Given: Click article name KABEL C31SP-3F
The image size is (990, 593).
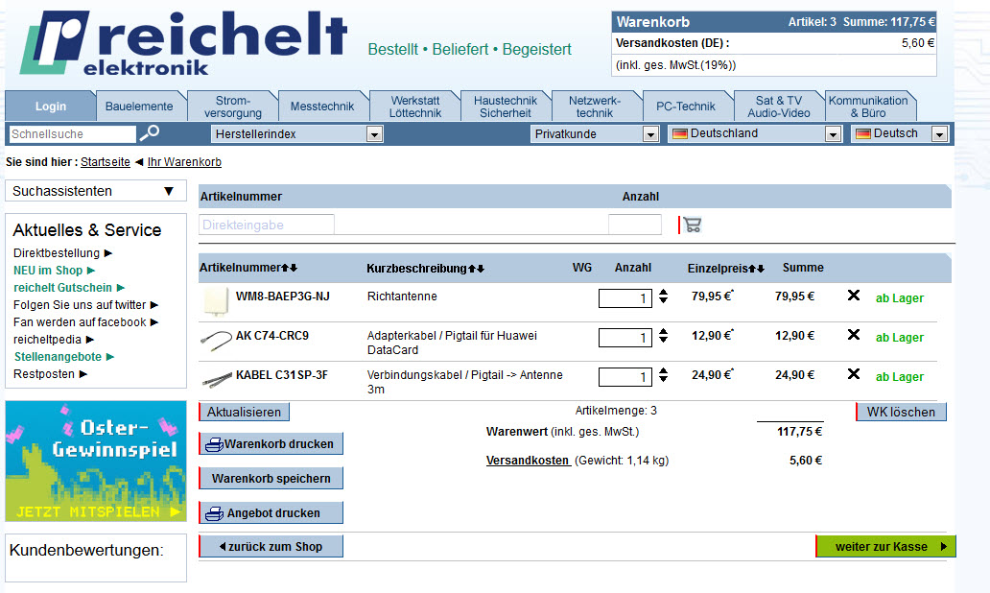Looking at the screenshot, I should 282,374.
